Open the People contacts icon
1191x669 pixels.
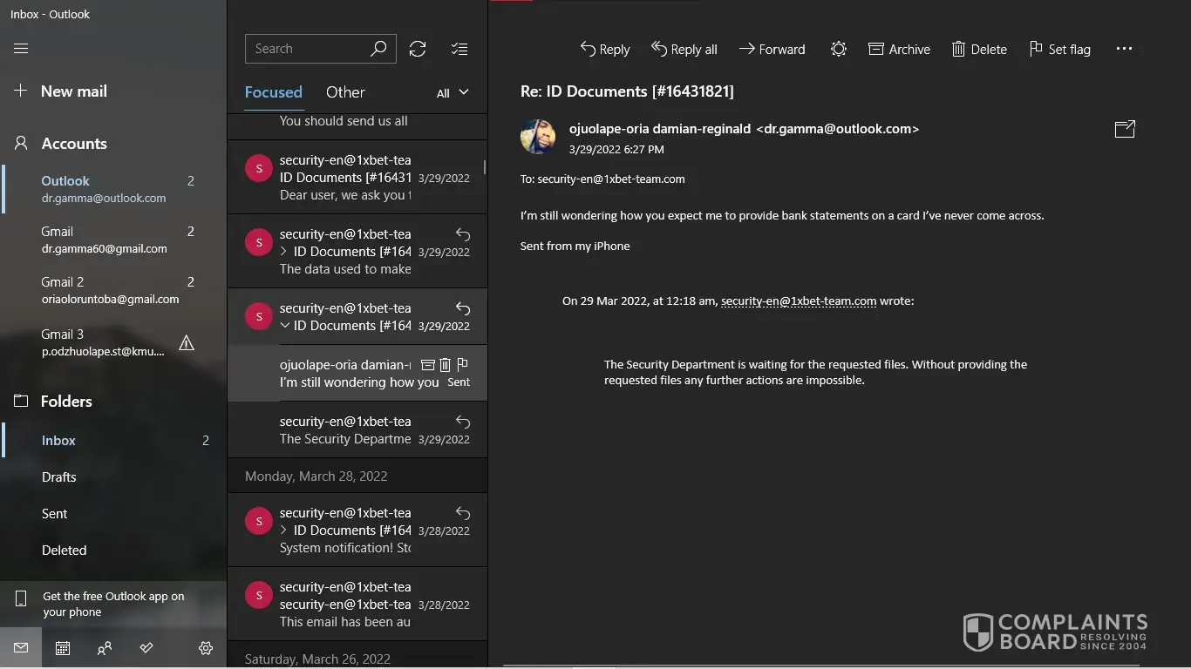coord(105,648)
